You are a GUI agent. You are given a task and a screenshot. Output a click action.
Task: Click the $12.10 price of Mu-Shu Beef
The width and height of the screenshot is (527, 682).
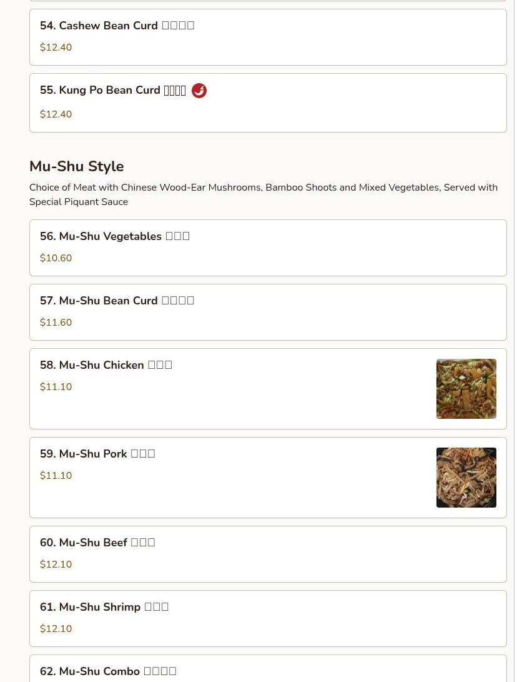pyautogui.click(x=56, y=564)
